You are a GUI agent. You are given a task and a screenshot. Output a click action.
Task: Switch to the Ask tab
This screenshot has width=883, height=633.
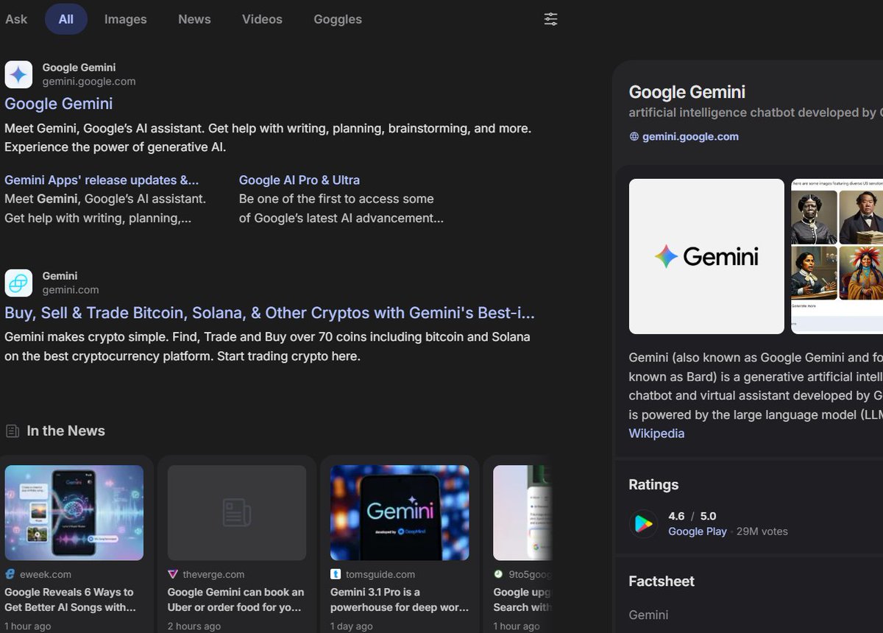(x=16, y=19)
